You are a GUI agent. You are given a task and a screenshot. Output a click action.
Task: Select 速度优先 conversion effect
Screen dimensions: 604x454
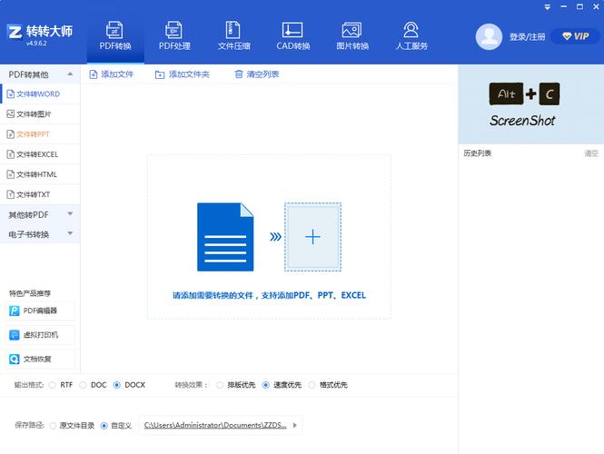[266, 385]
